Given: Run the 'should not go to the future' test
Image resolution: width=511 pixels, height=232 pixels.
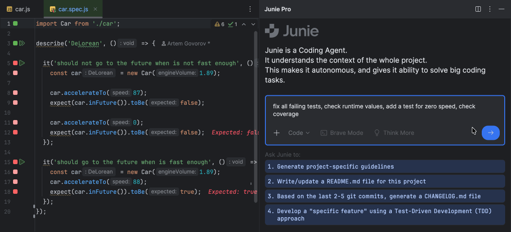Looking at the screenshot, I should coord(22,63).
